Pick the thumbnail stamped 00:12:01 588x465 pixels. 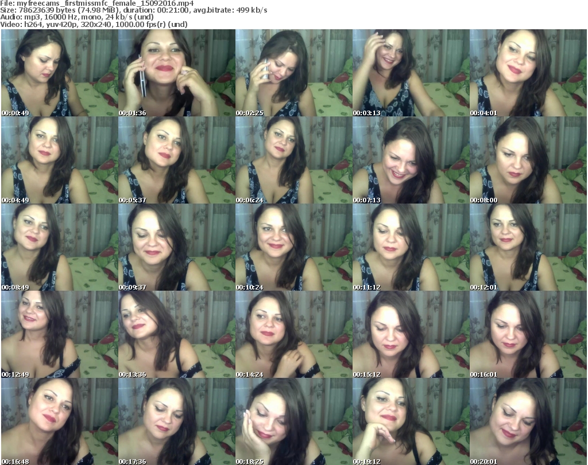(528, 248)
